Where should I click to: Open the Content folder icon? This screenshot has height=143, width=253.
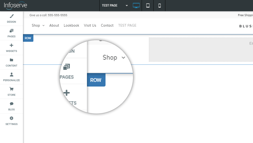coord(11,60)
